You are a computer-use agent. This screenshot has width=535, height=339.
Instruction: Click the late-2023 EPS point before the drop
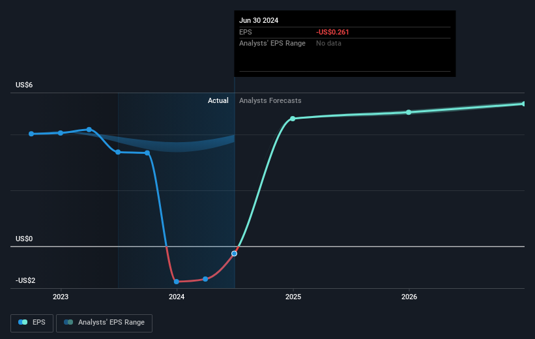pyautogui.click(x=147, y=153)
